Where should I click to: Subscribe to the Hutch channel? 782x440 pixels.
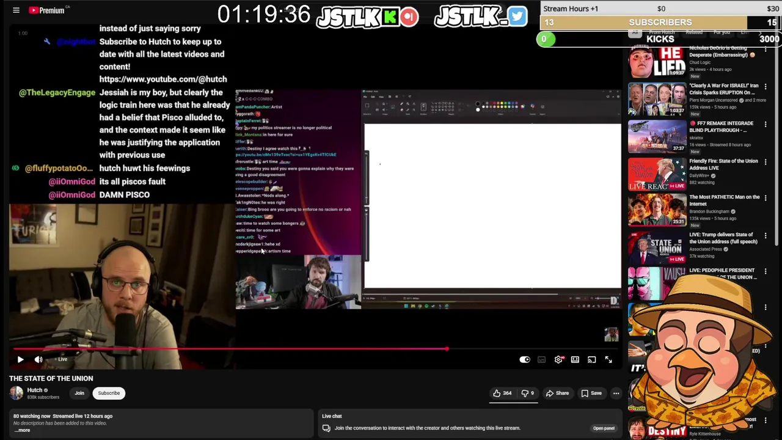109,393
